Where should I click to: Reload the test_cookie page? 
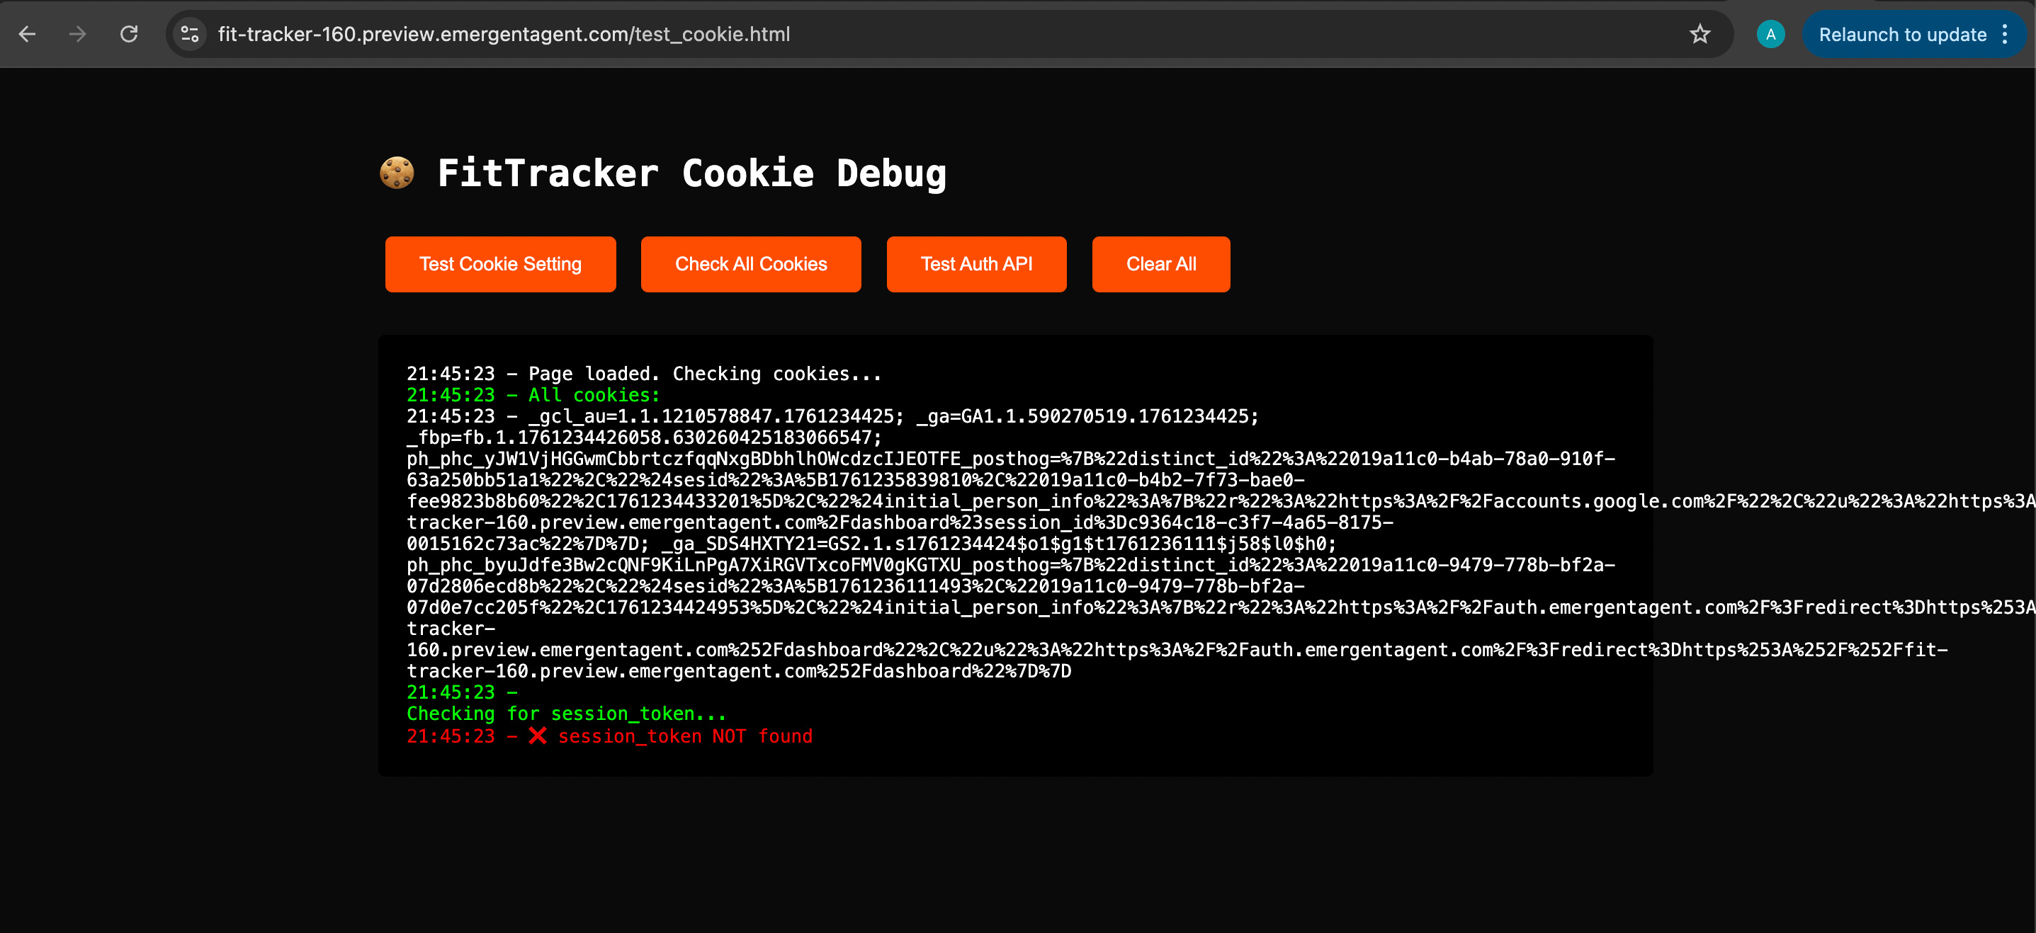coord(129,34)
